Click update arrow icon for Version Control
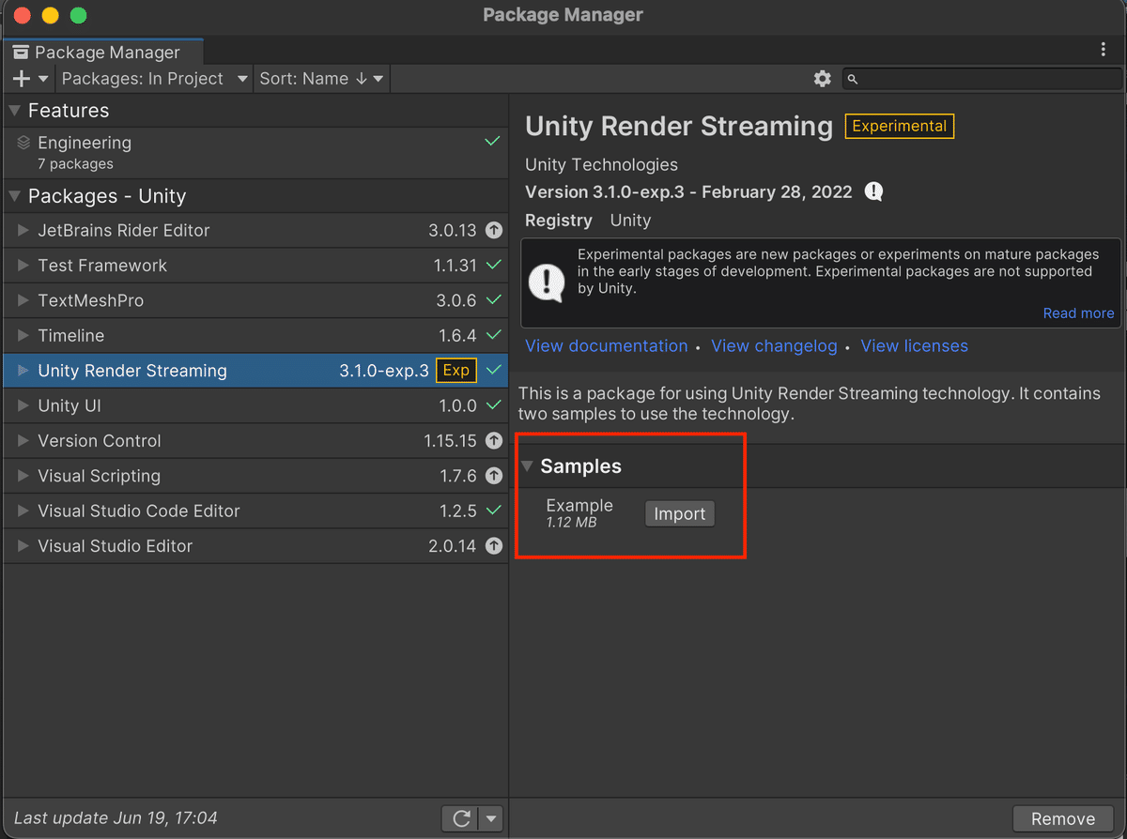1127x839 pixels. click(494, 441)
